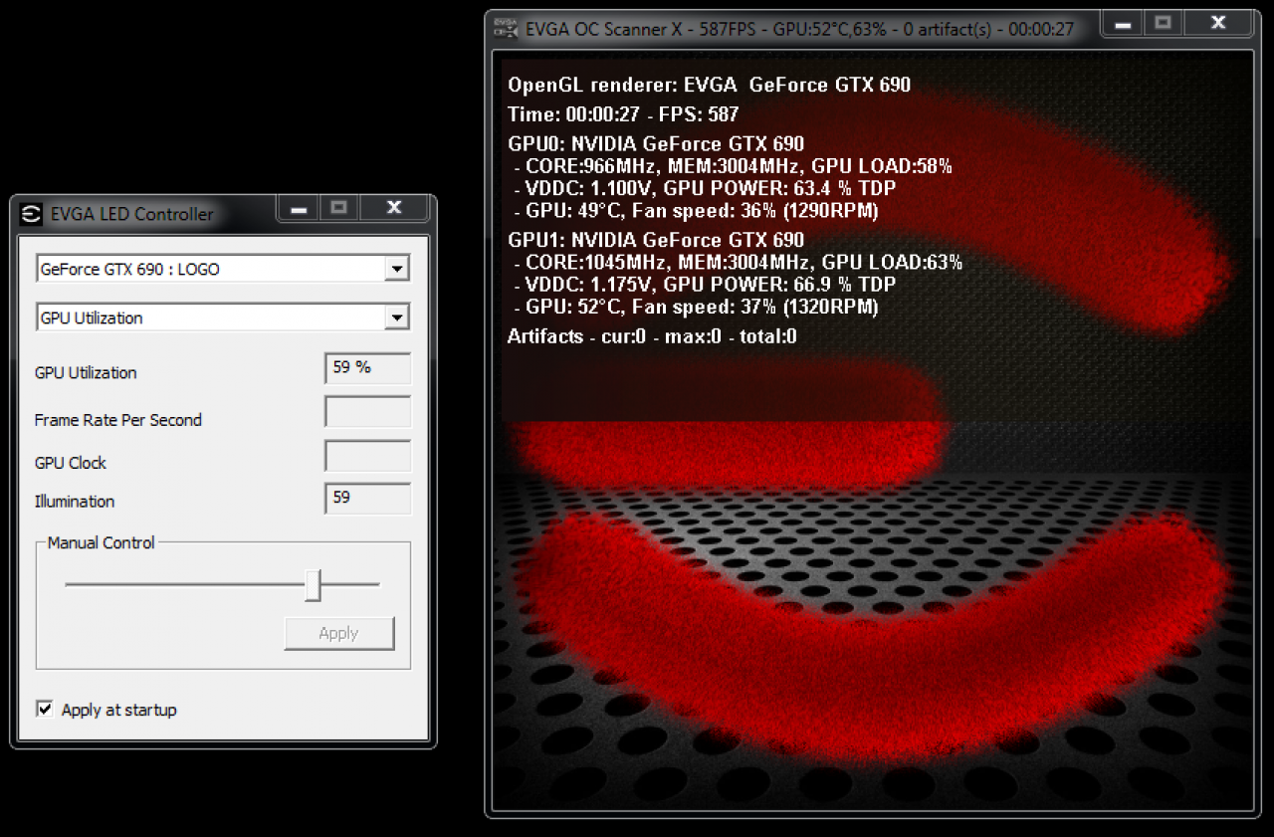Click the 'Artifacts - cur:0 - max:0 - total:0' line

[652, 336]
